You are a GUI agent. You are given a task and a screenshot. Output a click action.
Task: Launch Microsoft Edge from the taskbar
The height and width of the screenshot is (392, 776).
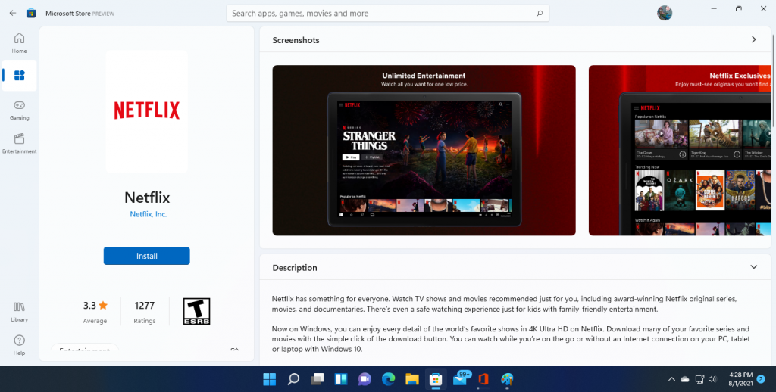(389, 379)
